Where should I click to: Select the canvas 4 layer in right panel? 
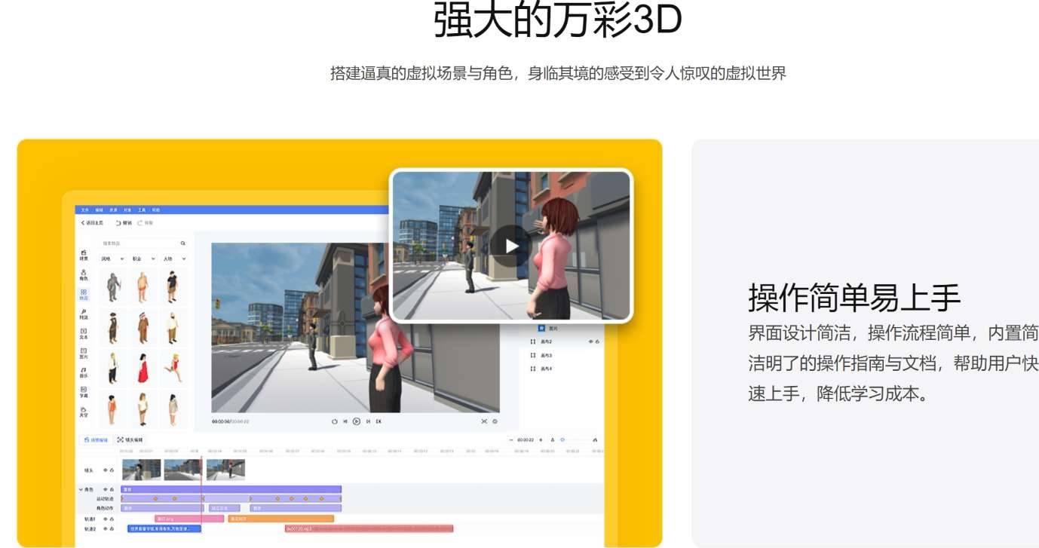[x=541, y=369]
